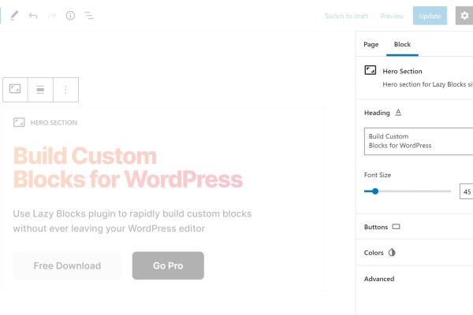Toggle the settings gear sidebar
473x315 pixels.
pyautogui.click(x=464, y=16)
